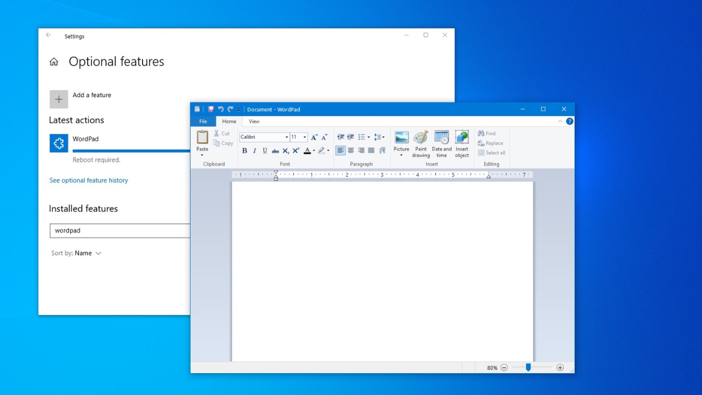
Task: Open the Picture dropdown arrow
Action: click(401, 155)
